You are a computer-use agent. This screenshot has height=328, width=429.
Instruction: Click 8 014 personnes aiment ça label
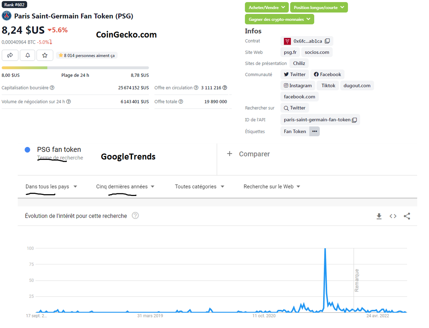87,55
